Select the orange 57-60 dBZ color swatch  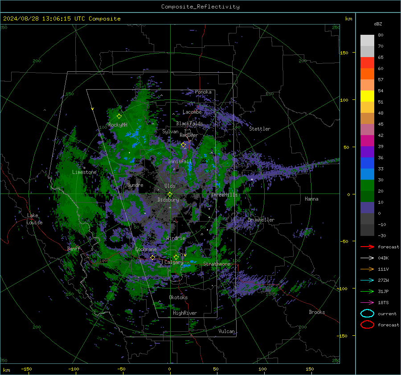tap(367, 74)
